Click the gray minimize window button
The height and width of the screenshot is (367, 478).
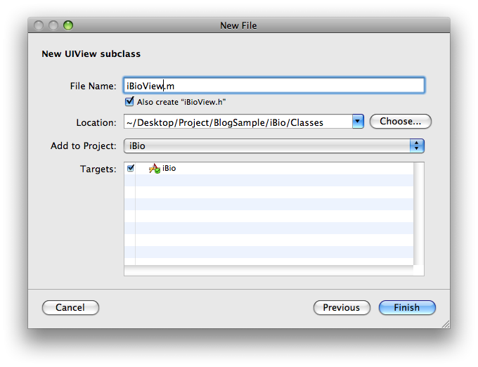tap(53, 25)
